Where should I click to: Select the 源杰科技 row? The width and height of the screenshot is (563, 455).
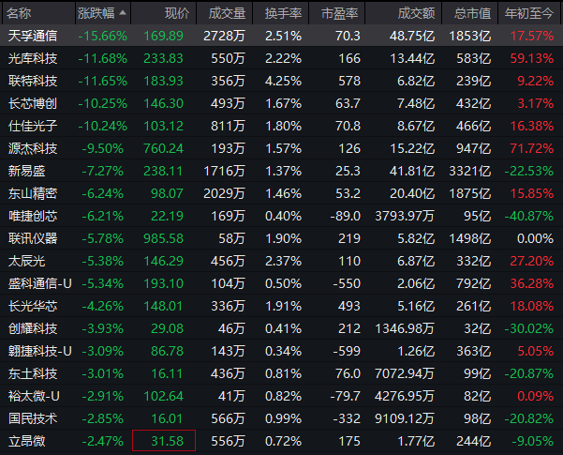(281, 148)
